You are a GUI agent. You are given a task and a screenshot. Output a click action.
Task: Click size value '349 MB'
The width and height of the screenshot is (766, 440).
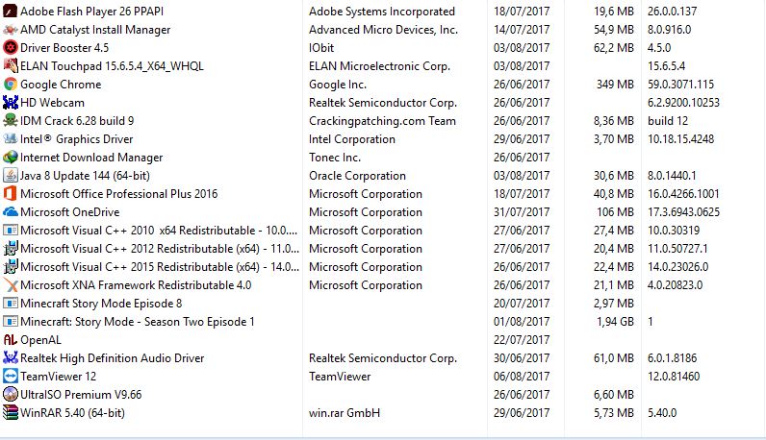tap(615, 85)
